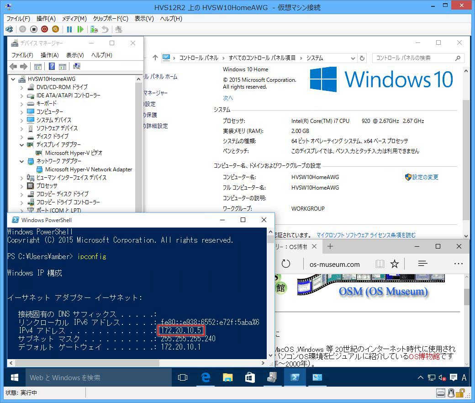Expand IDE ATA/ATAPI コントローラー node
The height and width of the screenshot is (403, 475).
tap(21, 95)
